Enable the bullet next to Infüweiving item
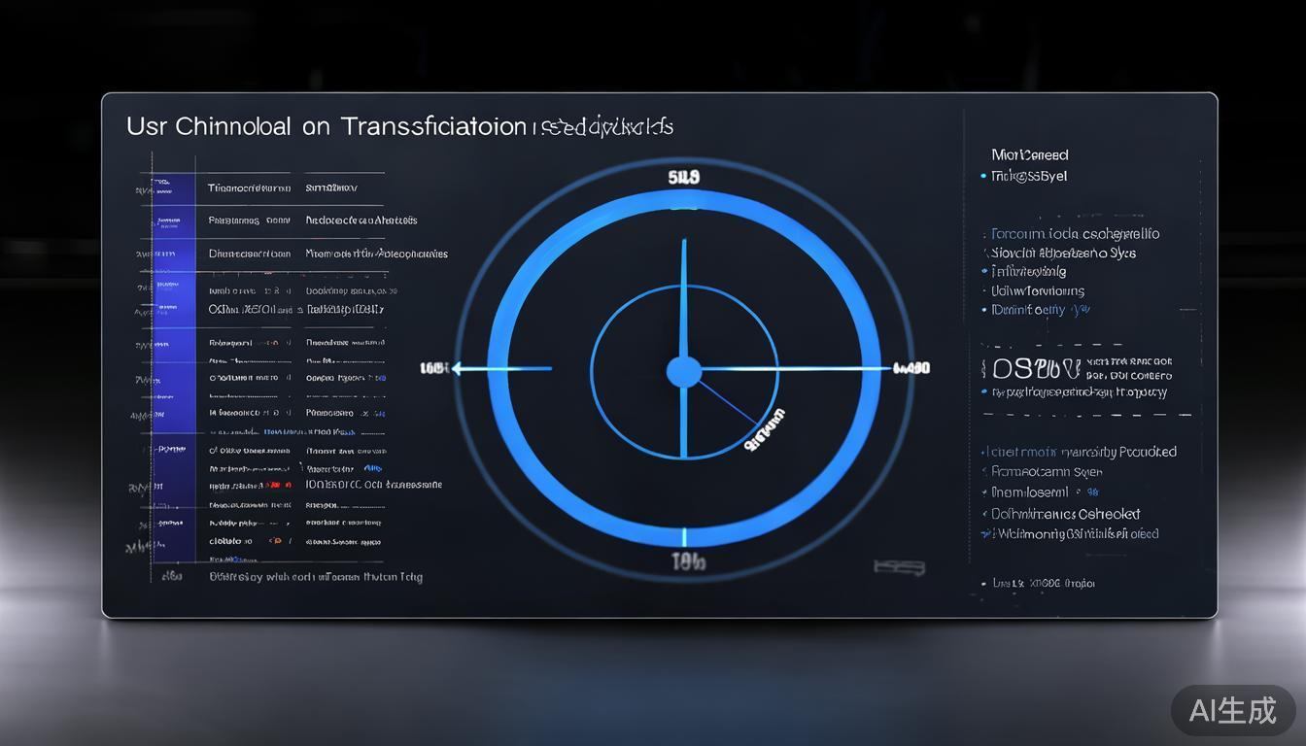The image size is (1306, 746). tap(982, 271)
